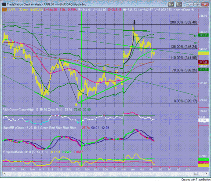
Task: Click the AAPL - 30 min NASDAQ status label
Action: point(25,10)
